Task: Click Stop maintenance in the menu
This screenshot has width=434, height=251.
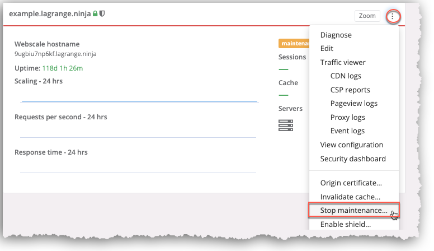Action: pos(353,211)
